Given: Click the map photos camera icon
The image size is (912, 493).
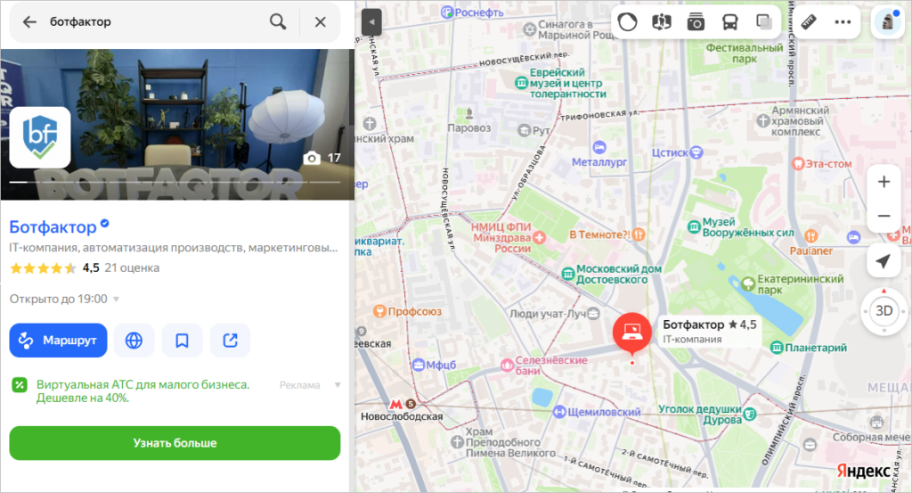Looking at the screenshot, I should click(x=696, y=22).
